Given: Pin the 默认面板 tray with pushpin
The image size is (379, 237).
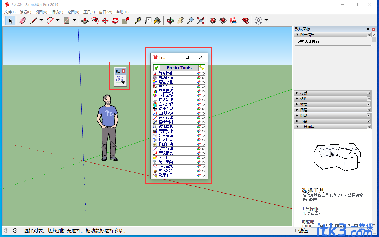Looking at the screenshot, I should click(x=368, y=29).
